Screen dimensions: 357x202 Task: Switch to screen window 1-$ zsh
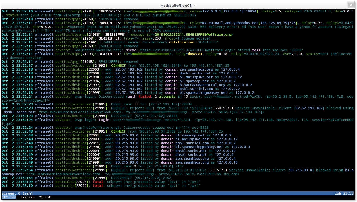pyautogui.click(x=27, y=197)
